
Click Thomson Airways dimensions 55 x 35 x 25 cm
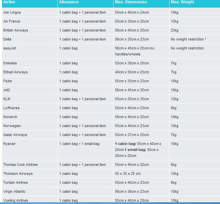pos(141,173)
